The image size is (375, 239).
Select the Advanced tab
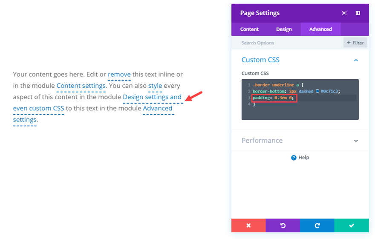click(320, 29)
